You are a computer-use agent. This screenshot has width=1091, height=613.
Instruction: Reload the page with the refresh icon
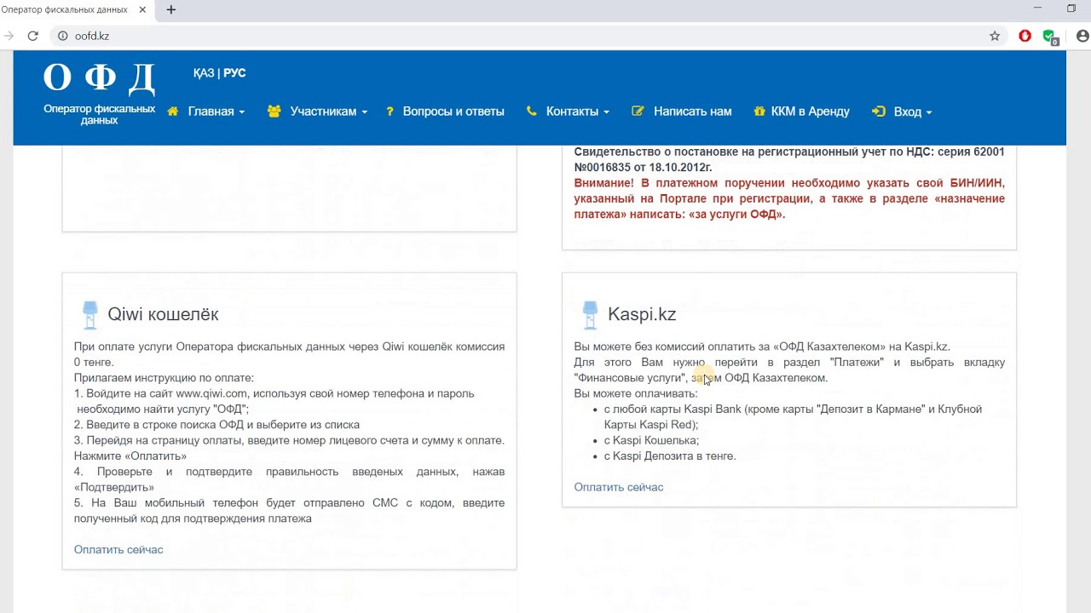coord(33,36)
